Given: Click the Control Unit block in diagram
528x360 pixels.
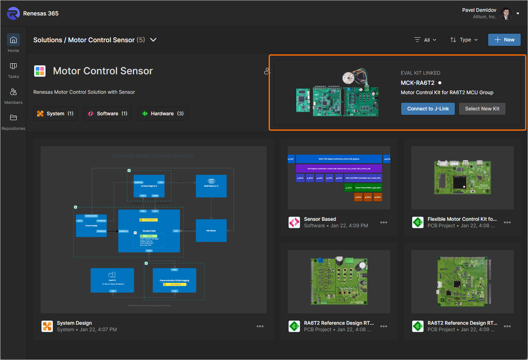Looking at the screenshot, I should tap(149, 231).
